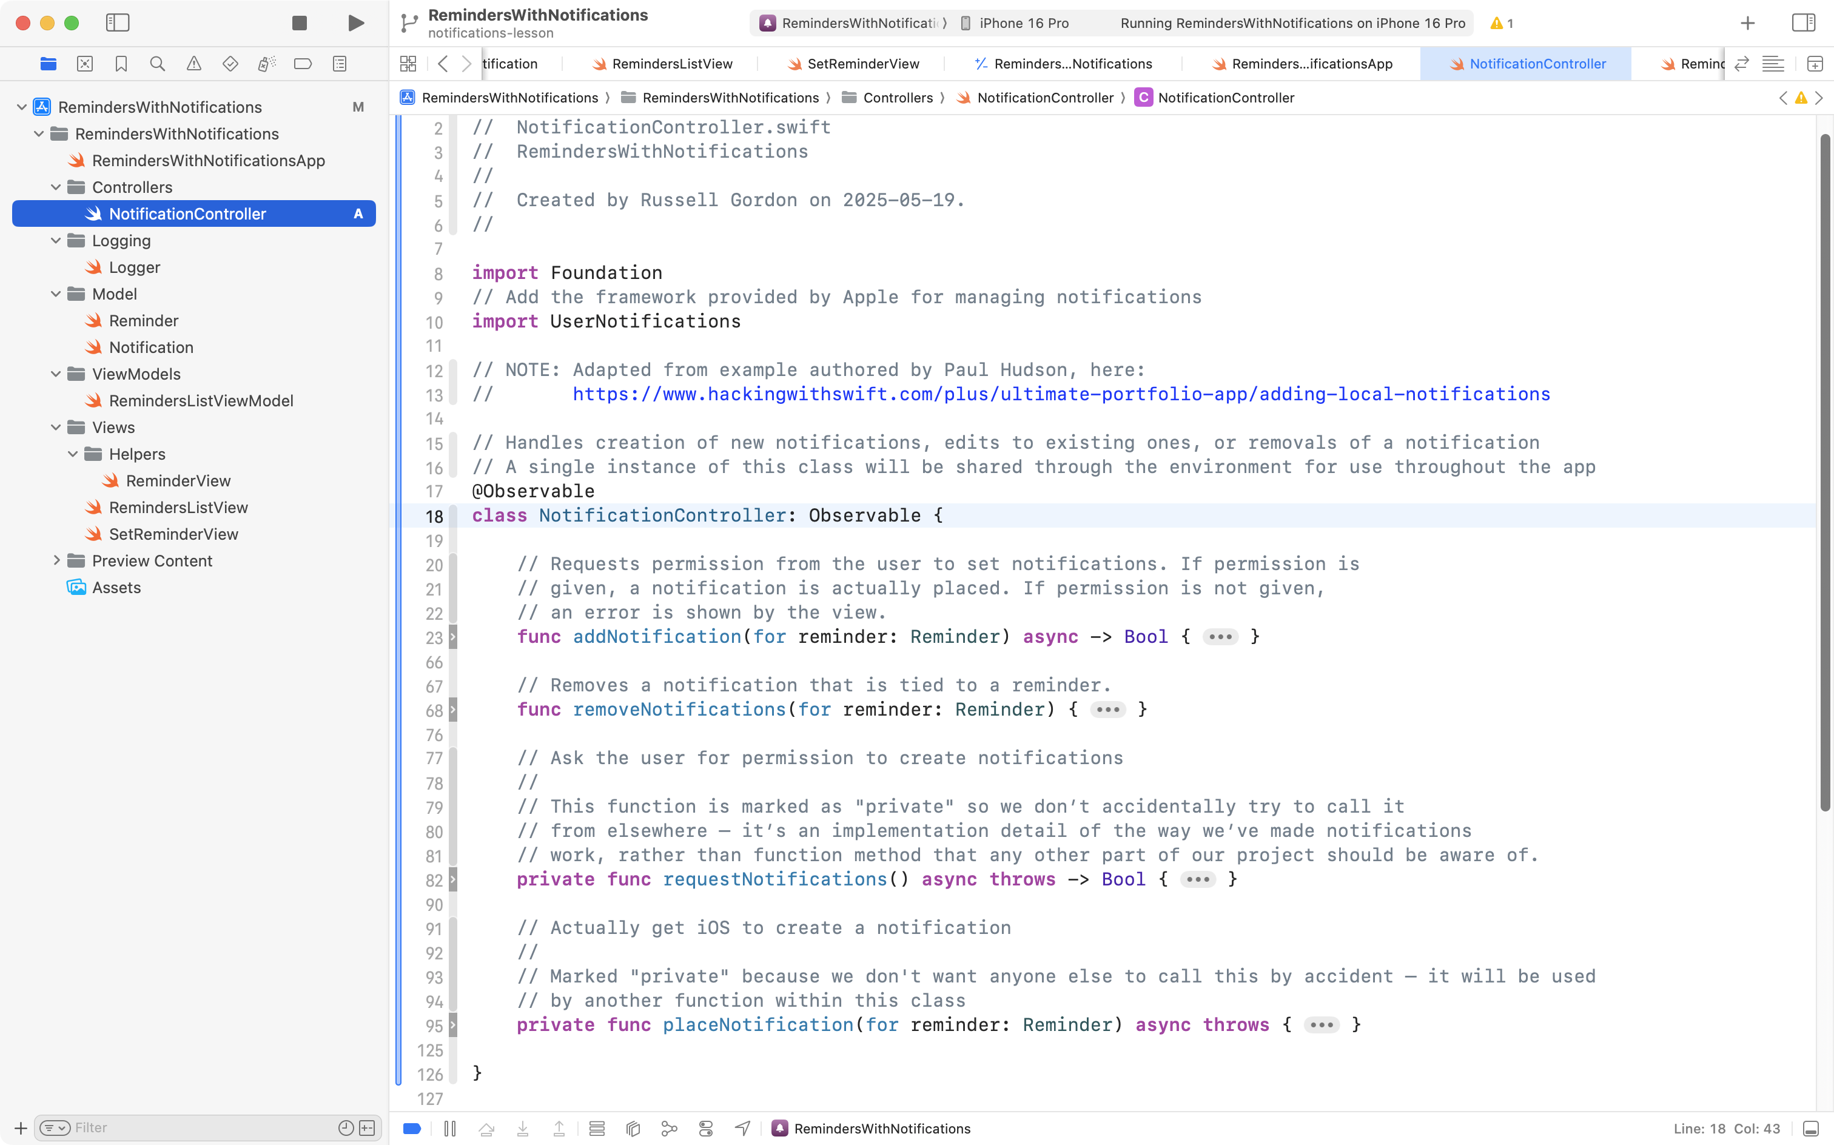Expand the Preview Content folder
1834x1145 pixels.
click(x=56, y=560)
